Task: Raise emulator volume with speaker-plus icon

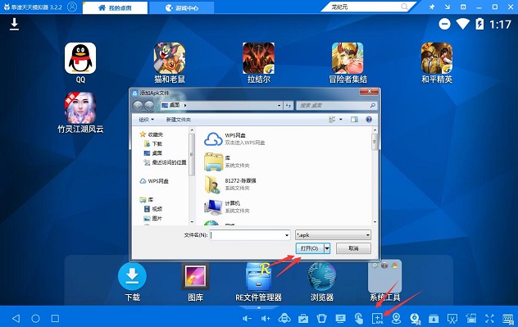Action: click(x=266, y=319)
